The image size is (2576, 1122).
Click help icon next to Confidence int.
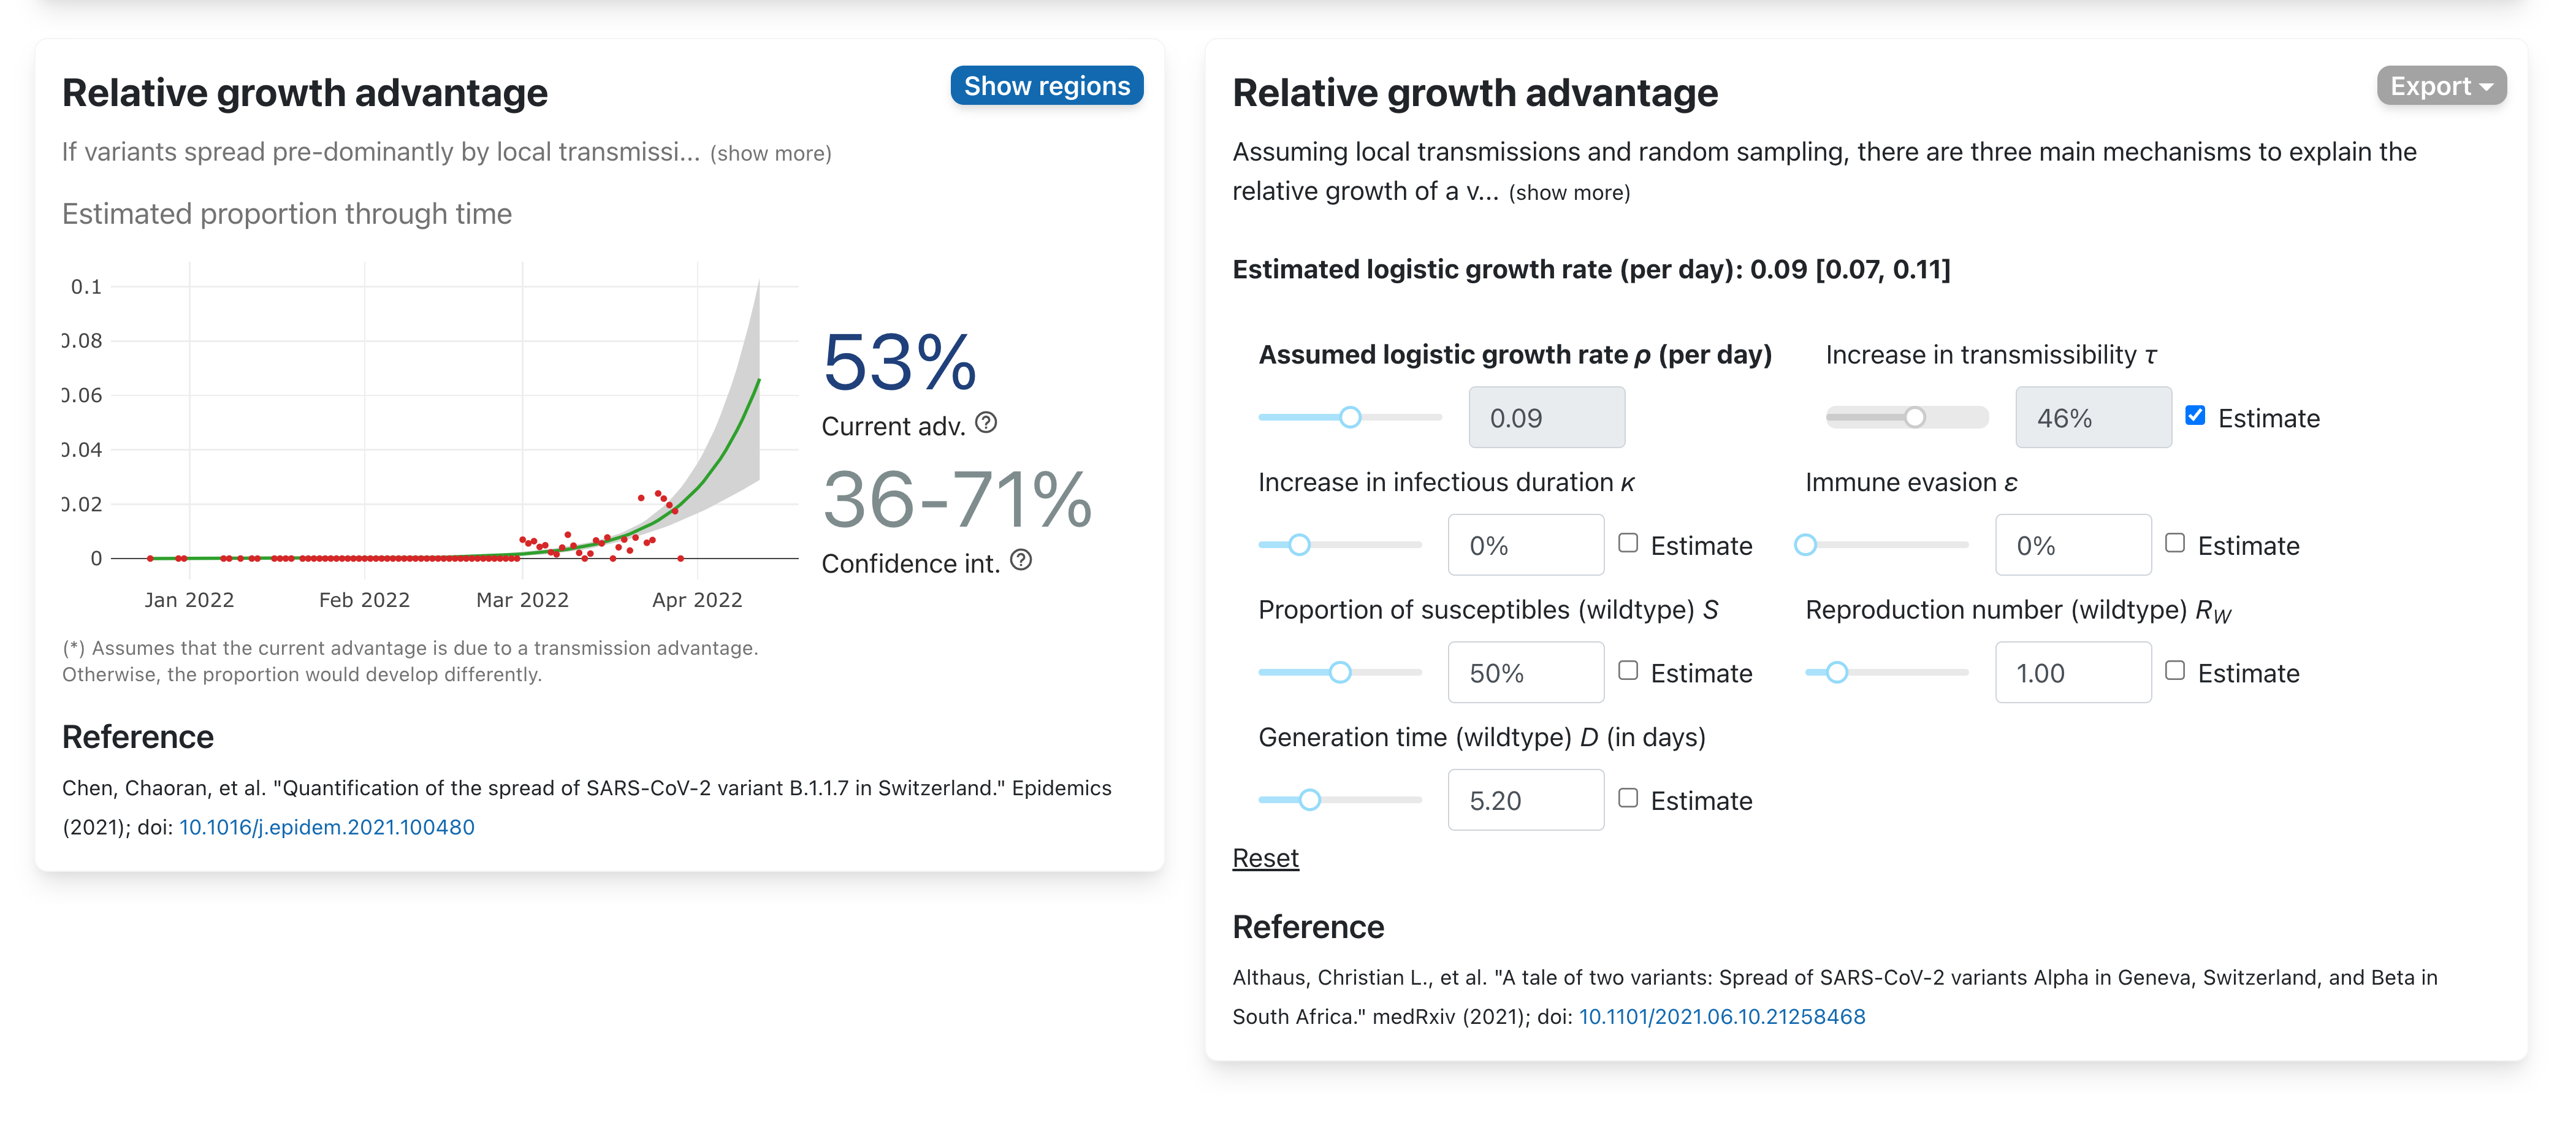[x=1020, y=560]
